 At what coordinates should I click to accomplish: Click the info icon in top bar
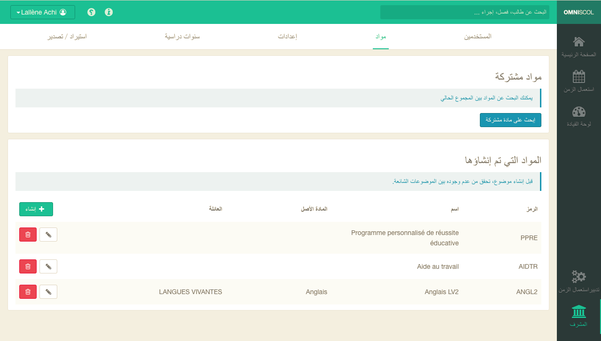pyautogui.click(x=109, y=12)
